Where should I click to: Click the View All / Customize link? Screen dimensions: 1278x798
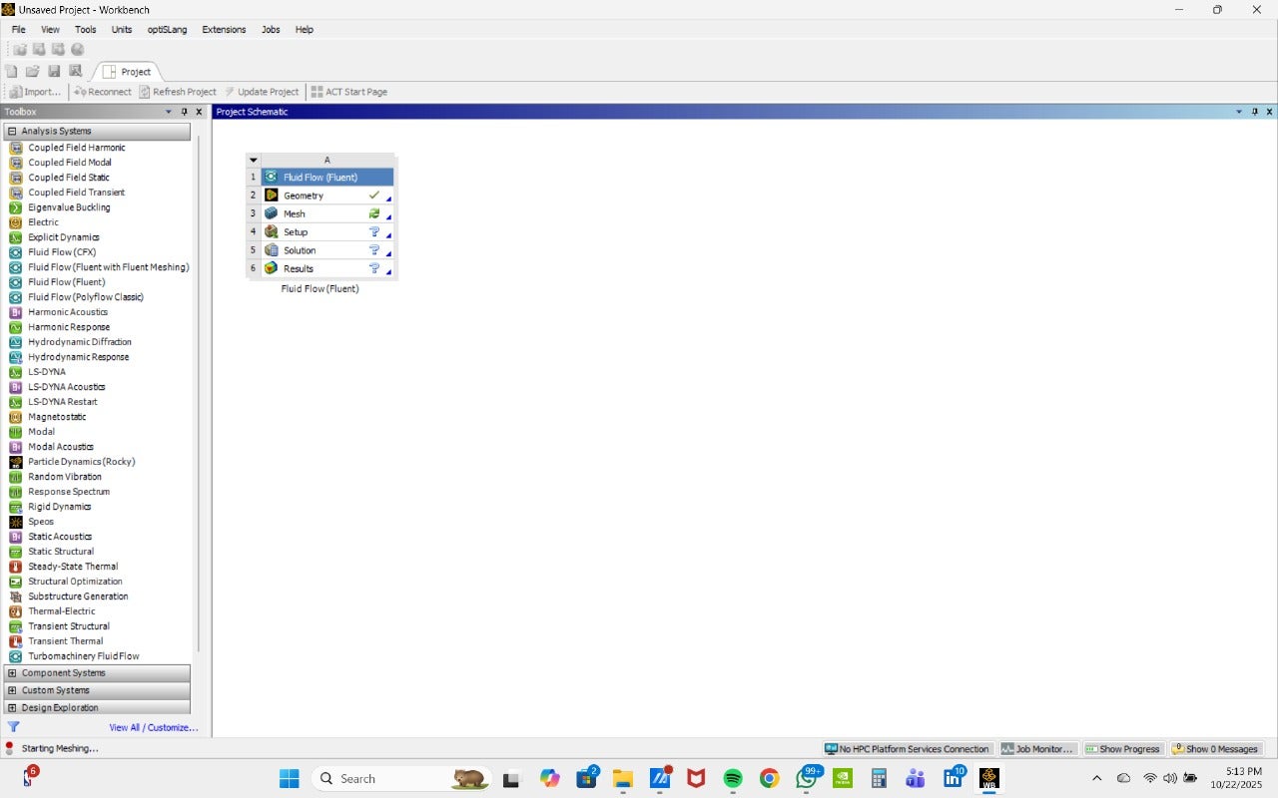click(154, 728)
